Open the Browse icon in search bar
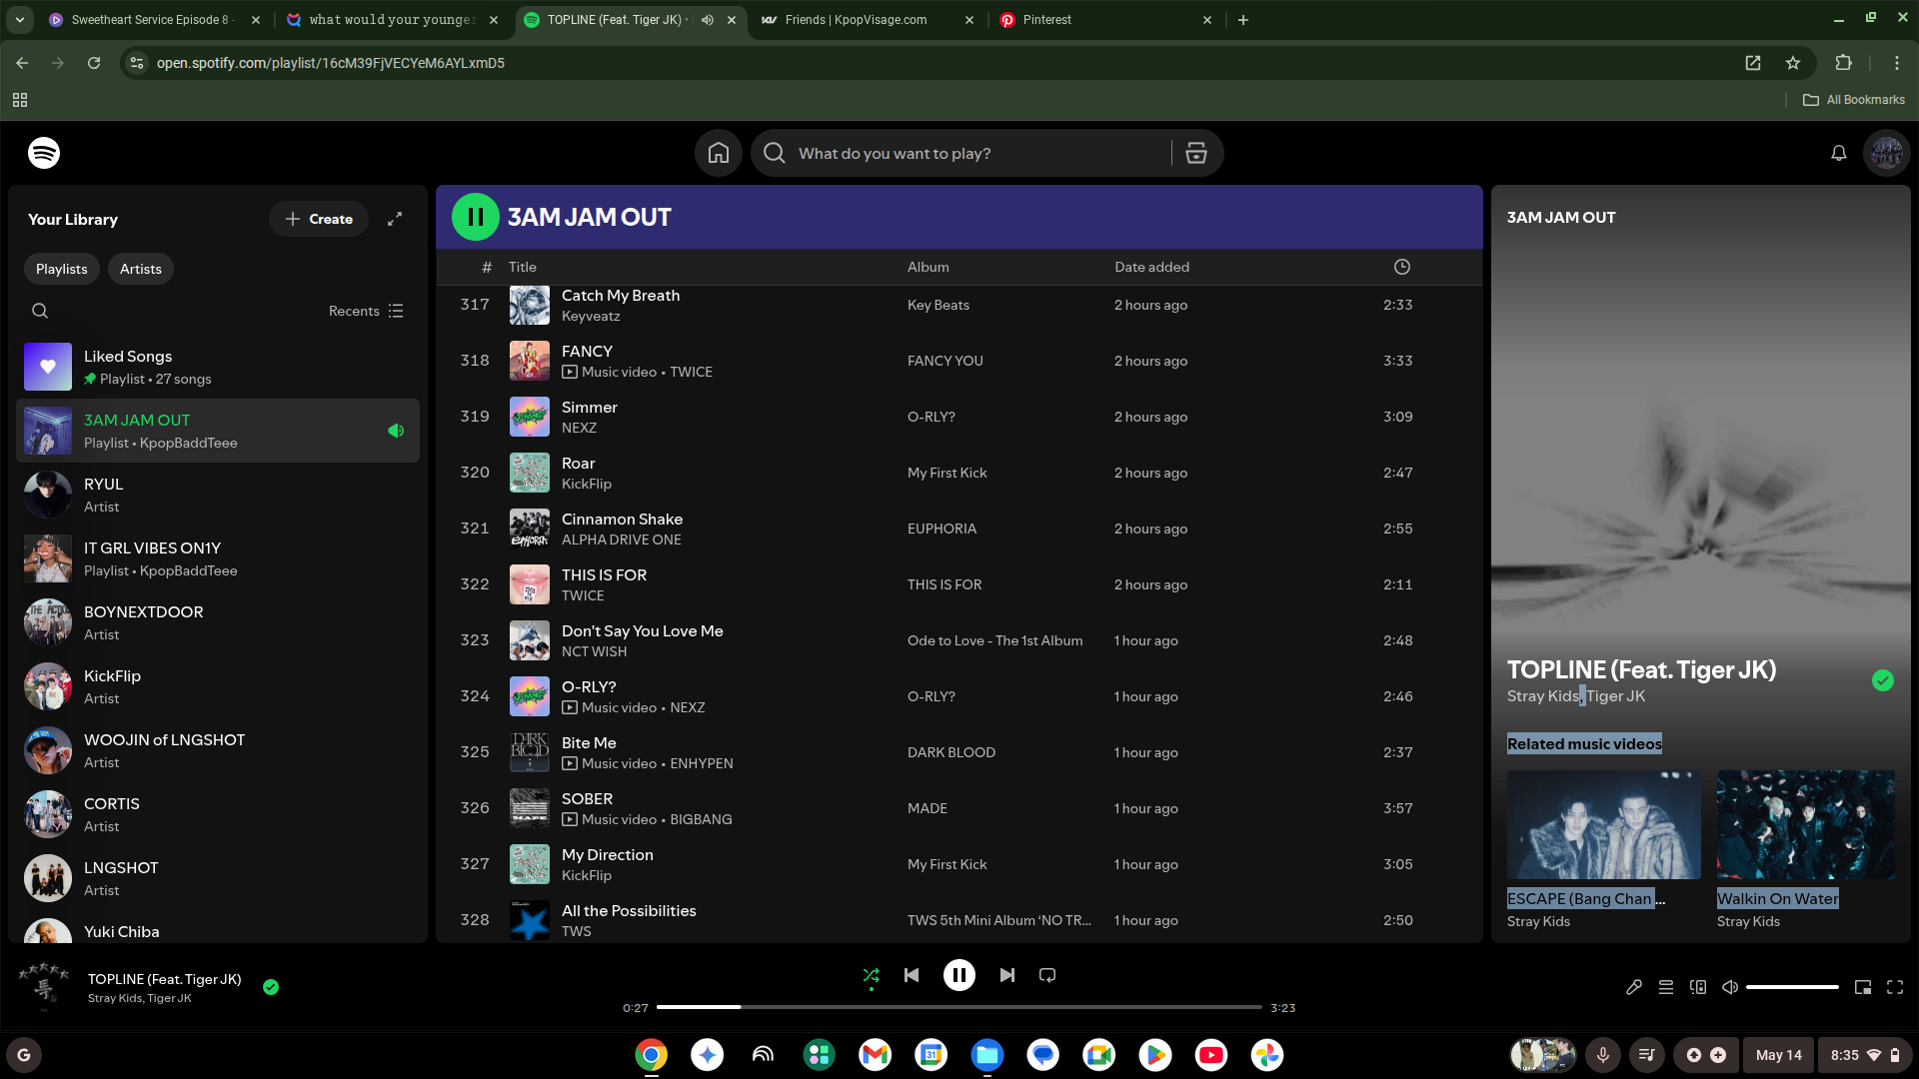 (x=1196, y=153)
